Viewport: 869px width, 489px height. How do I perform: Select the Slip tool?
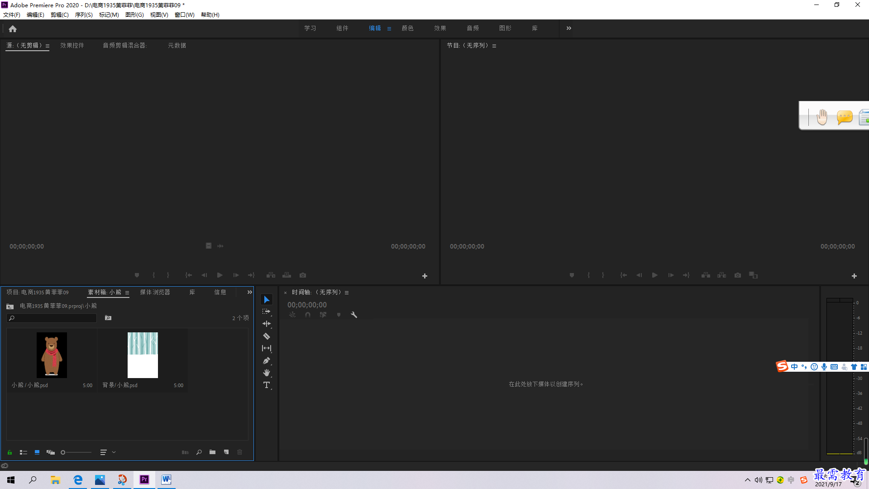[x=267, y=348]
